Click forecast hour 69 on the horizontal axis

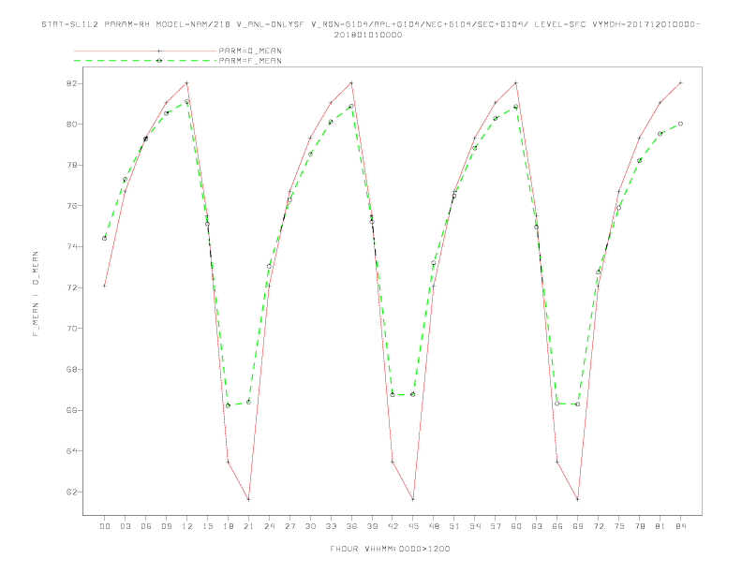pos(578,526)
